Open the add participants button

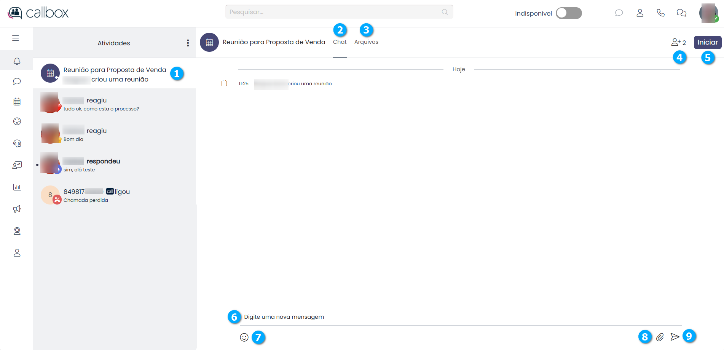tap(678, 42)
